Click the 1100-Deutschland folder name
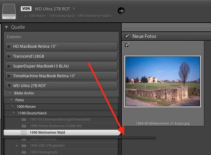Viewport: 211px width, 155px height. tap(32, 113)
